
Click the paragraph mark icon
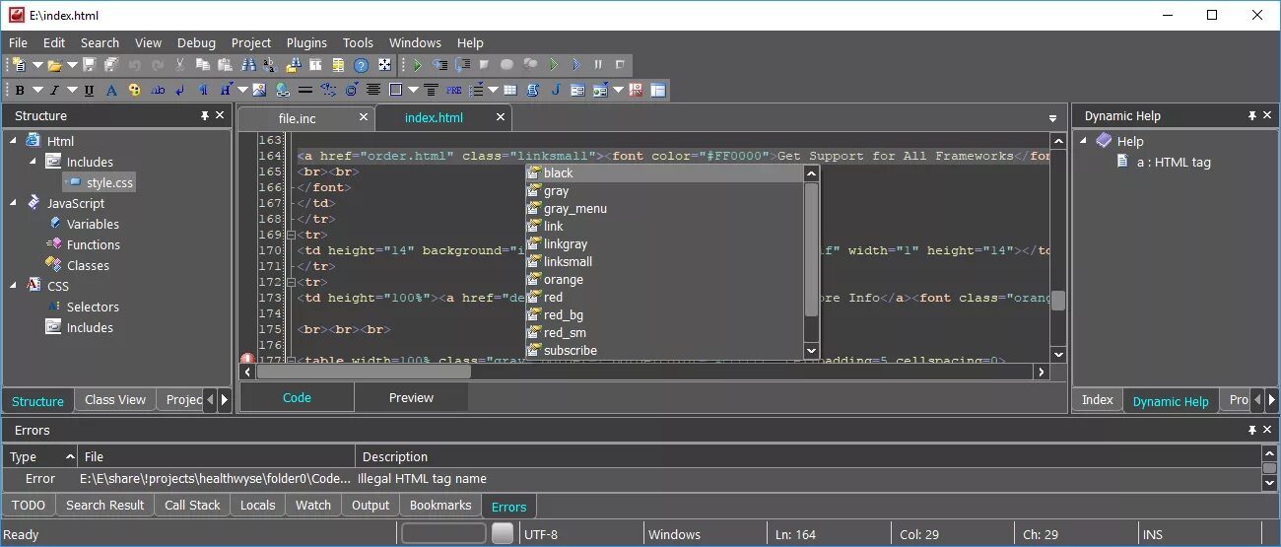(204, 90)
